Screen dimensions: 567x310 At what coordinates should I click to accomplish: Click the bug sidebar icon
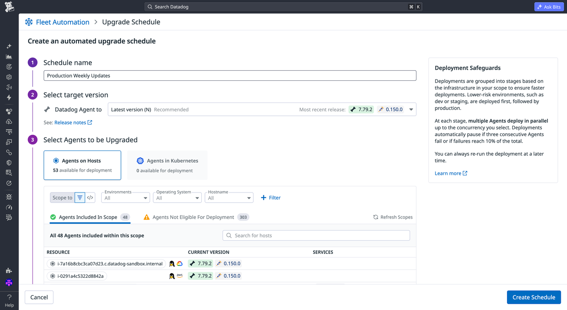tap(9, 197)
